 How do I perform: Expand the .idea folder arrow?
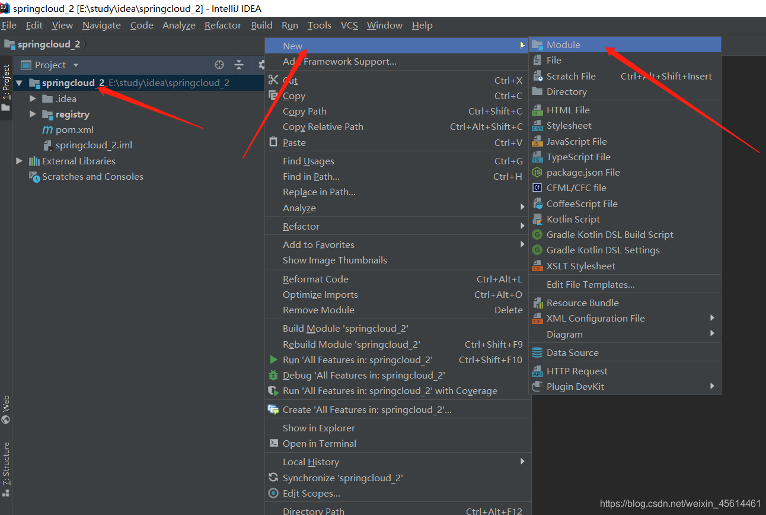point(33,98)
